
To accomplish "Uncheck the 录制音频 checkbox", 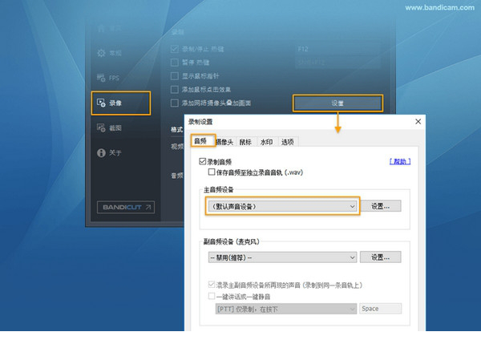I will [203, 161].
